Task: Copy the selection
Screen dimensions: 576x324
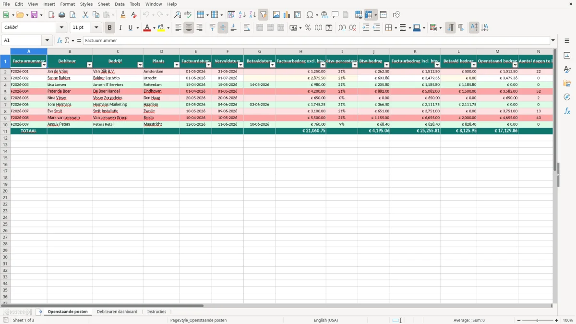Action: point(96,15)
